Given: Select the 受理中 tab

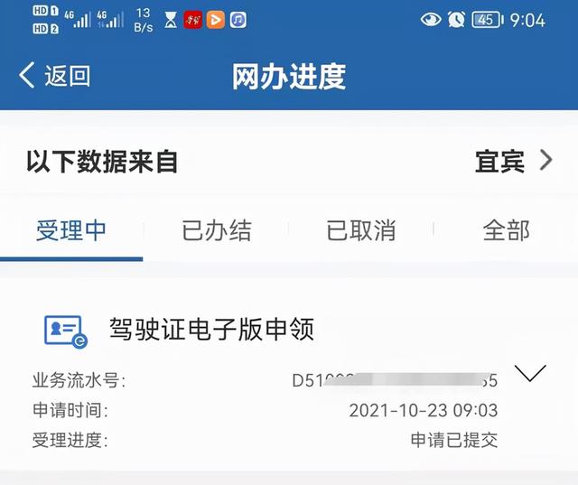Looking at the screenshot, I should pos(71,230).
